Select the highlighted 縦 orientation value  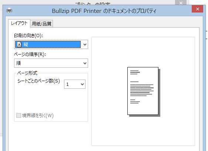tap(48, 44)
